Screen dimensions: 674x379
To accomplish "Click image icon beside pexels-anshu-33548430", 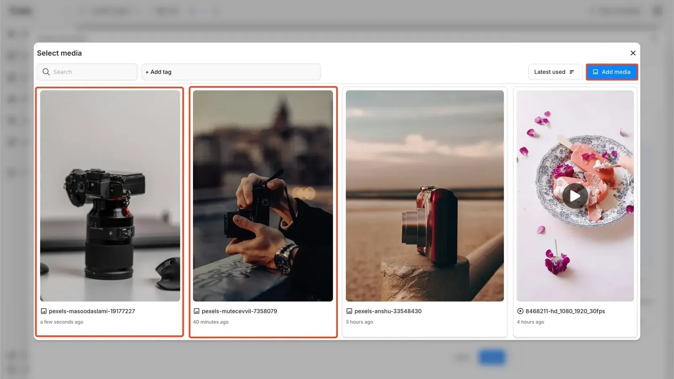I will [349, 311].
